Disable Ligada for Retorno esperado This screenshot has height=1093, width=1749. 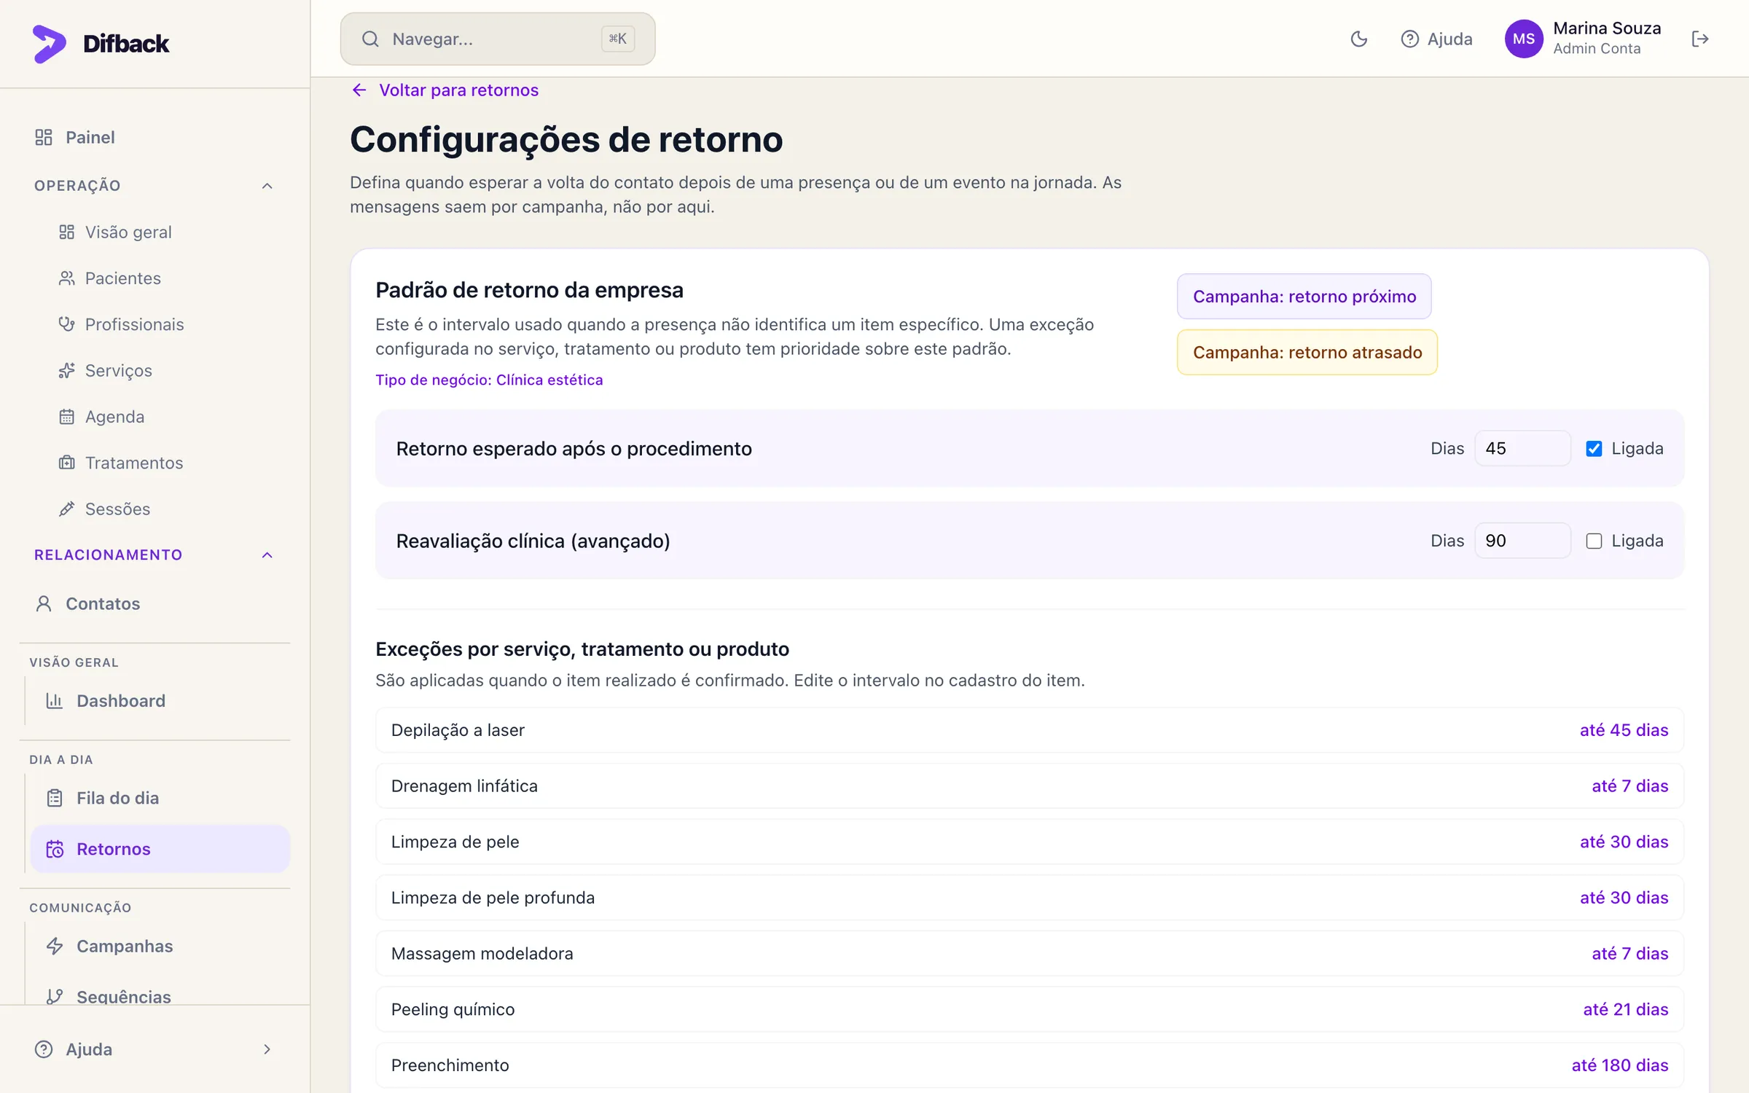(x=1594, y=449)
